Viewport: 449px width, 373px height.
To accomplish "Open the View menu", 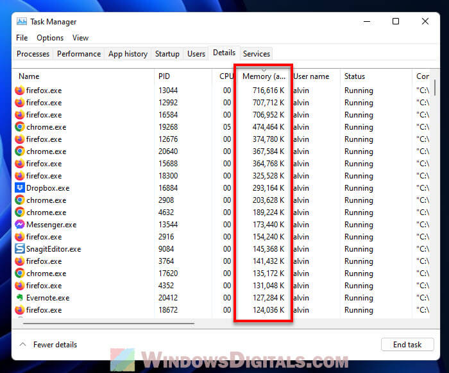I will [80, 38].
